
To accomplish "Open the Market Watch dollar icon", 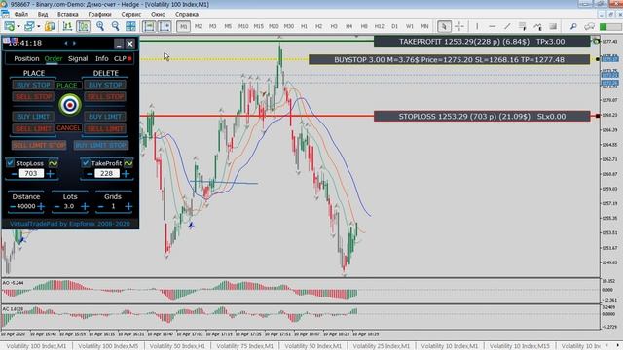I will (50, 26).
